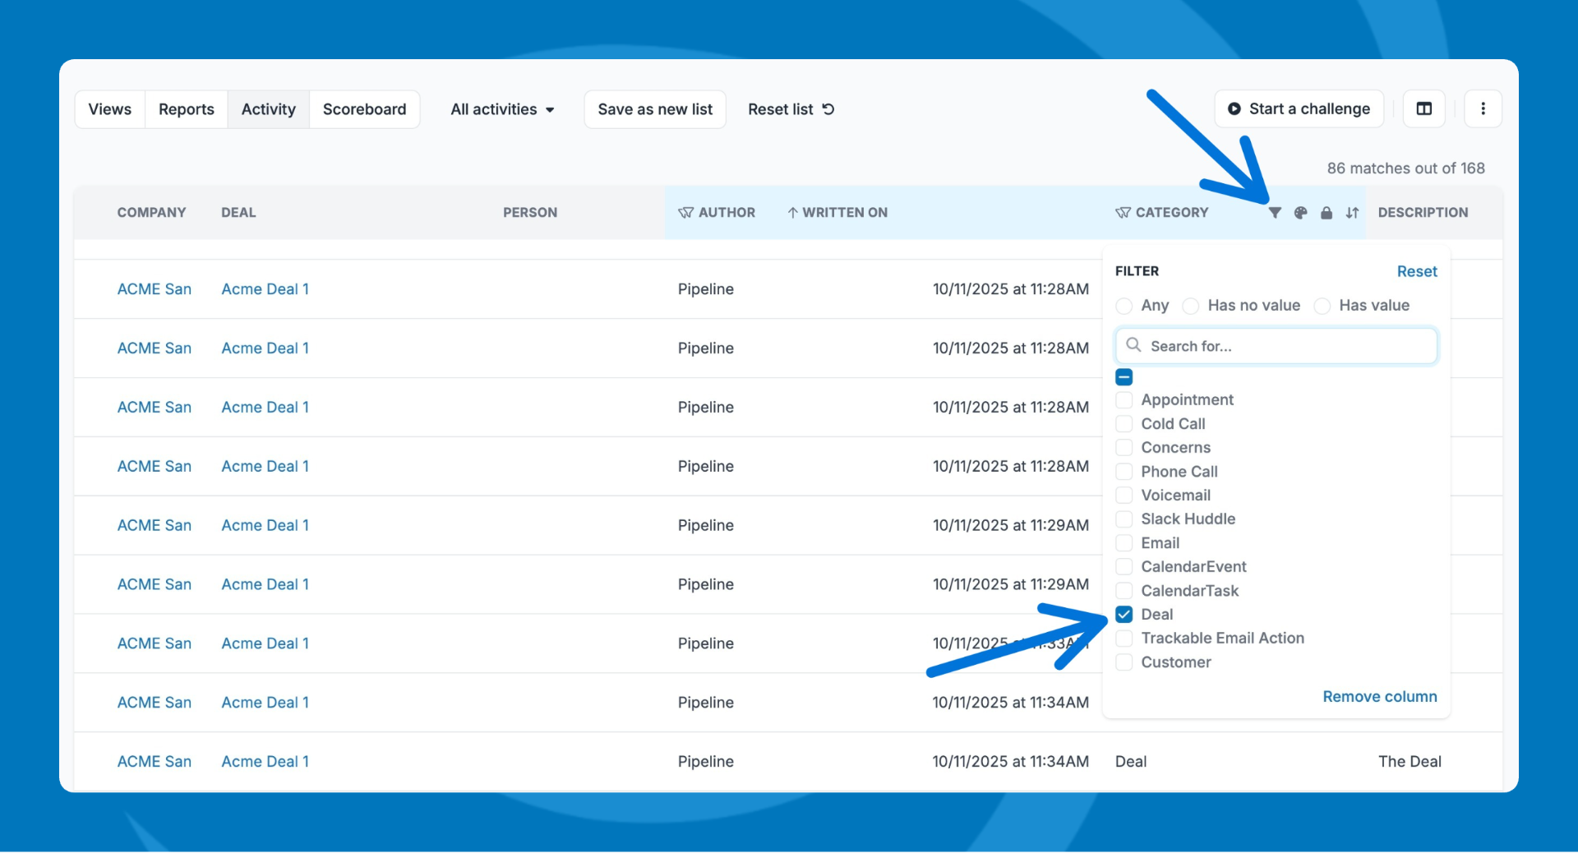Click the Search for... filter input field
Image resolution: width=1578 pixels, height=853 pixels.
point(1286,346)
